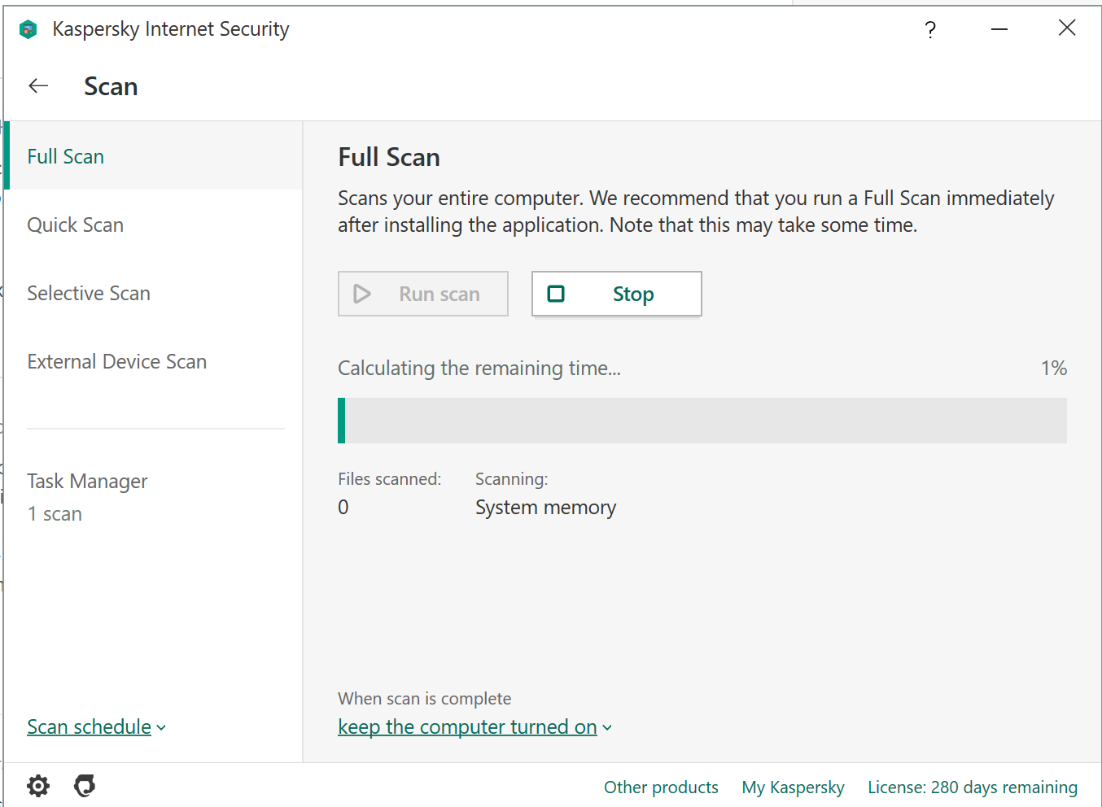Open the Other products link
Viewport: 1102px width, 807px height.
coord(661,787)
